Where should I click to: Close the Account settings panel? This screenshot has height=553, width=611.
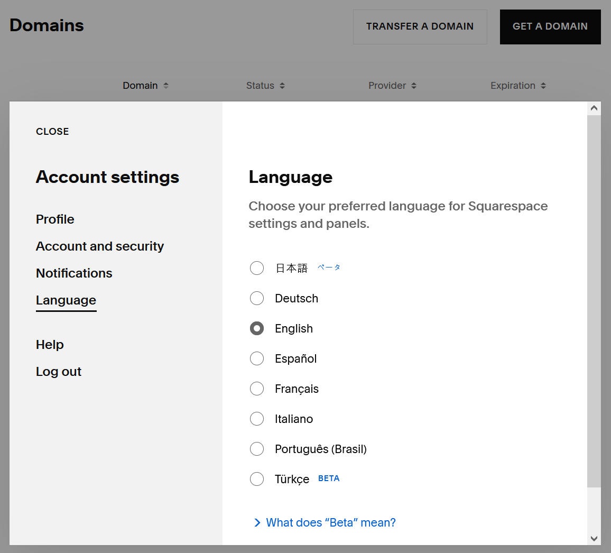click(52, 132)
